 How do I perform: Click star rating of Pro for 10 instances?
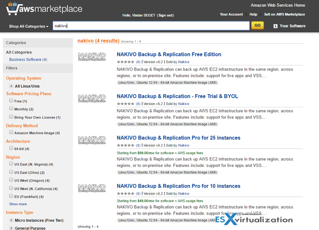click(125, 194)
